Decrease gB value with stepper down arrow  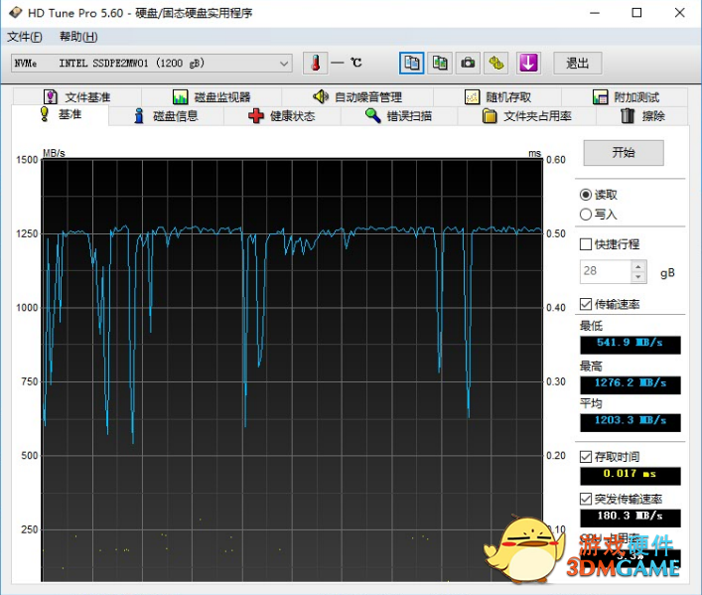coord(638,277)
